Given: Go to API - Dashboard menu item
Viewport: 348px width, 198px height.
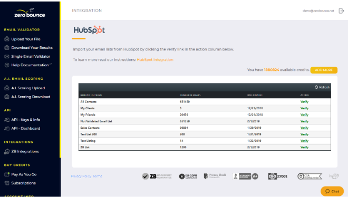Looking at the screenshot, I should [x=26, y=128].
